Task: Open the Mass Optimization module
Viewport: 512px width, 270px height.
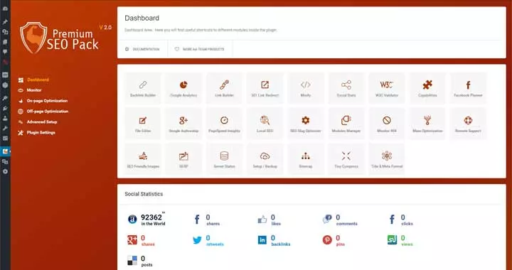Action: tap(427, 124)
